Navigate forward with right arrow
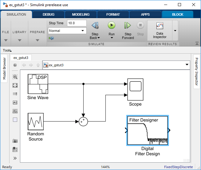The height and width of the screenshot is (170, 201). [x=31, y=65]
